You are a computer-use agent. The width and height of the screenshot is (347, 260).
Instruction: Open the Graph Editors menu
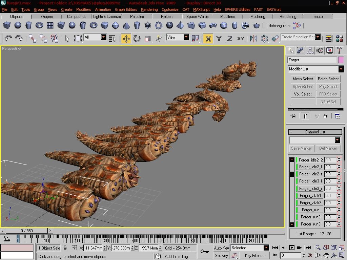(x=126, y=9)
